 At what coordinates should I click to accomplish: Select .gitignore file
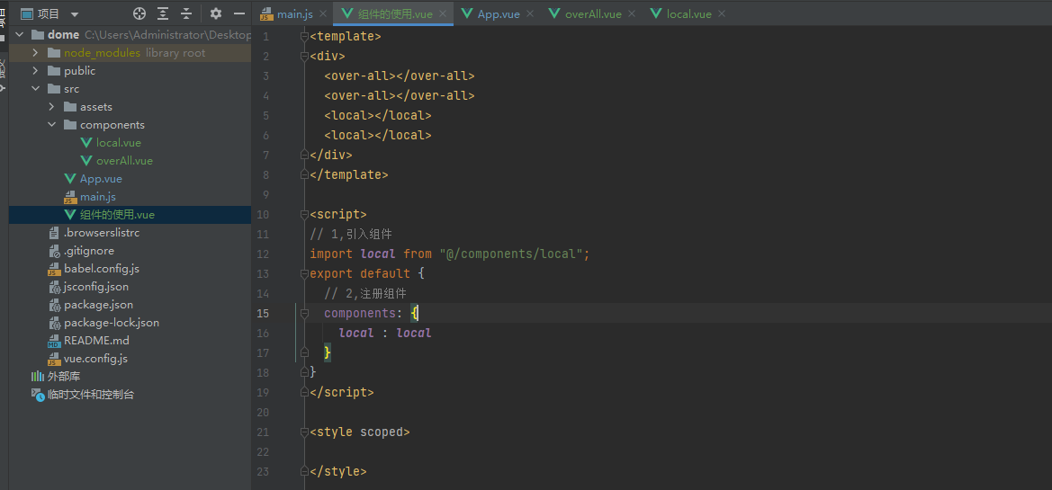[x=88, y=251]
